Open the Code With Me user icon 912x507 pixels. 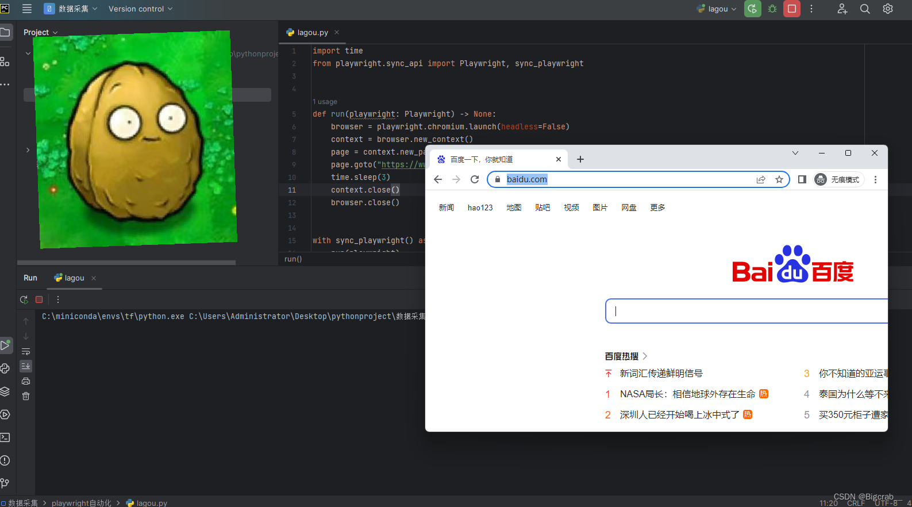pos(842,9)
